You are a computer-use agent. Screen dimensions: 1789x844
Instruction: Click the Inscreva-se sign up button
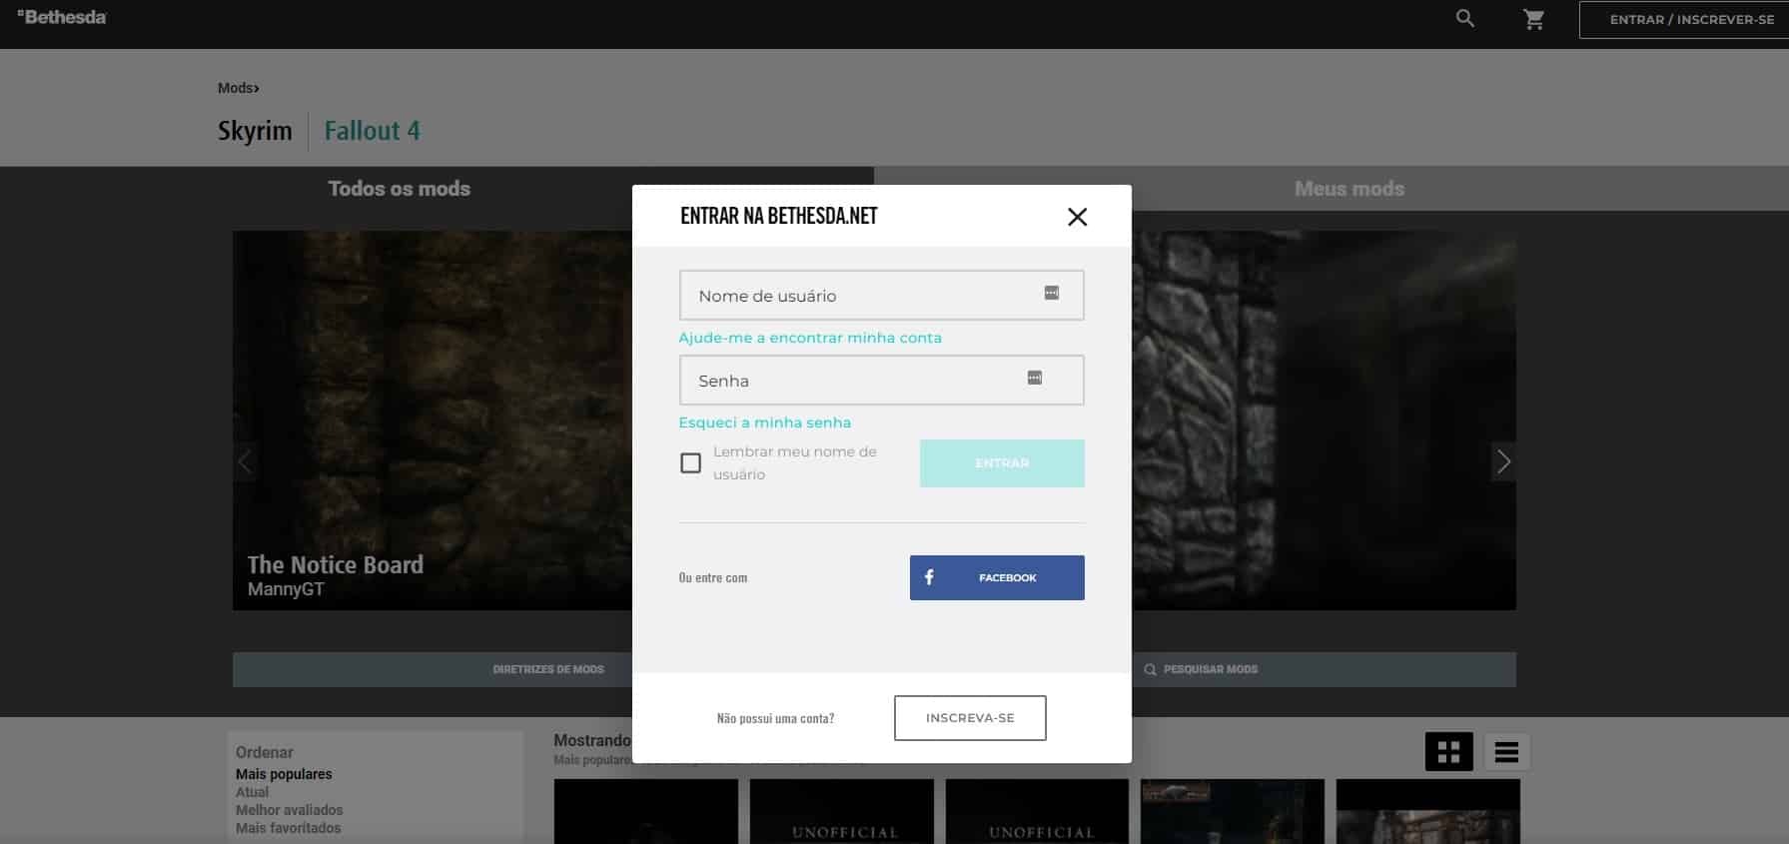point(969,718)
